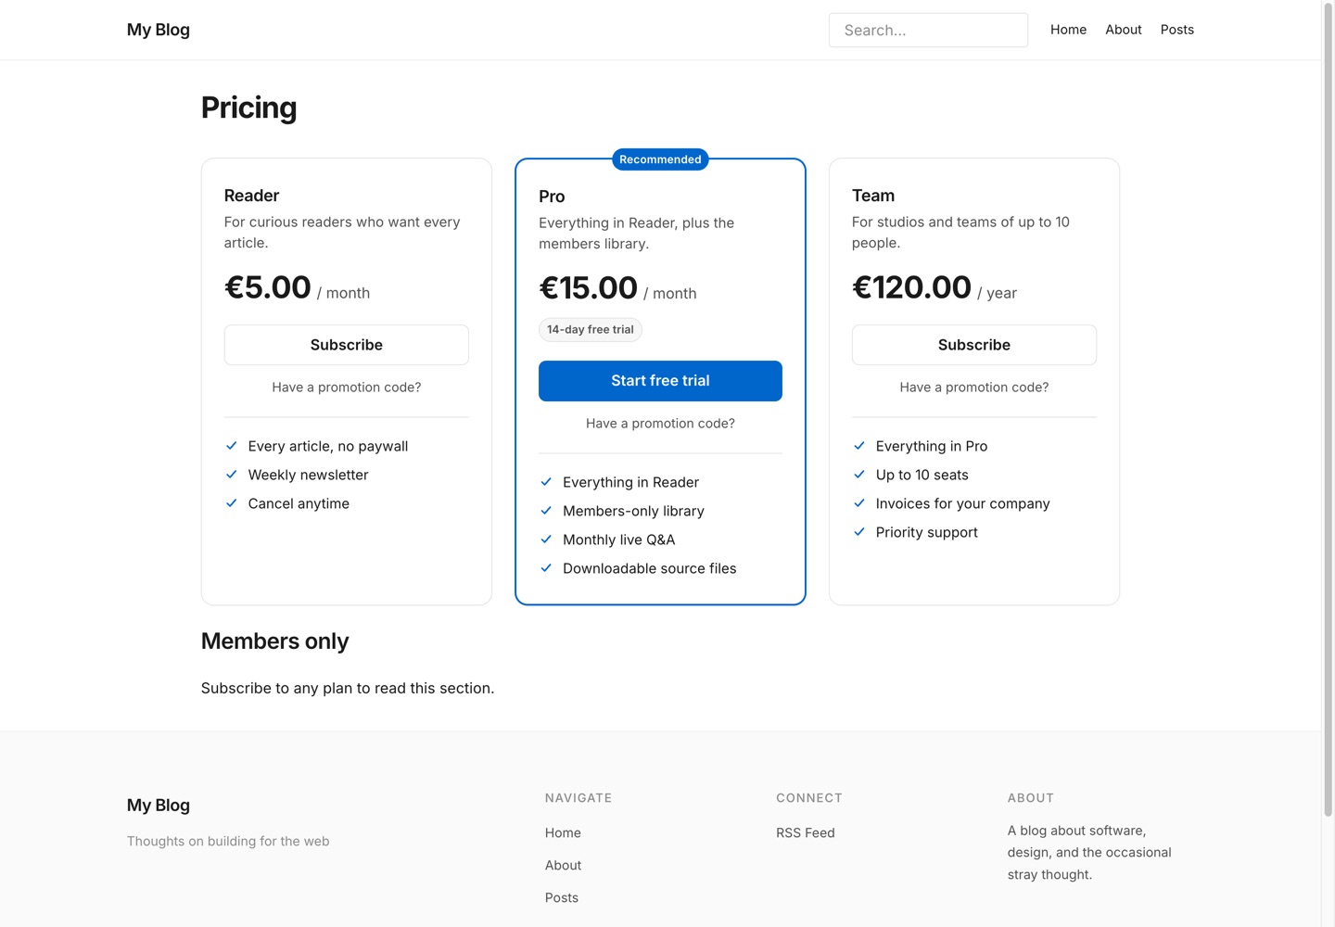Open promotion code prompt for Reader plan

point(347,387)
